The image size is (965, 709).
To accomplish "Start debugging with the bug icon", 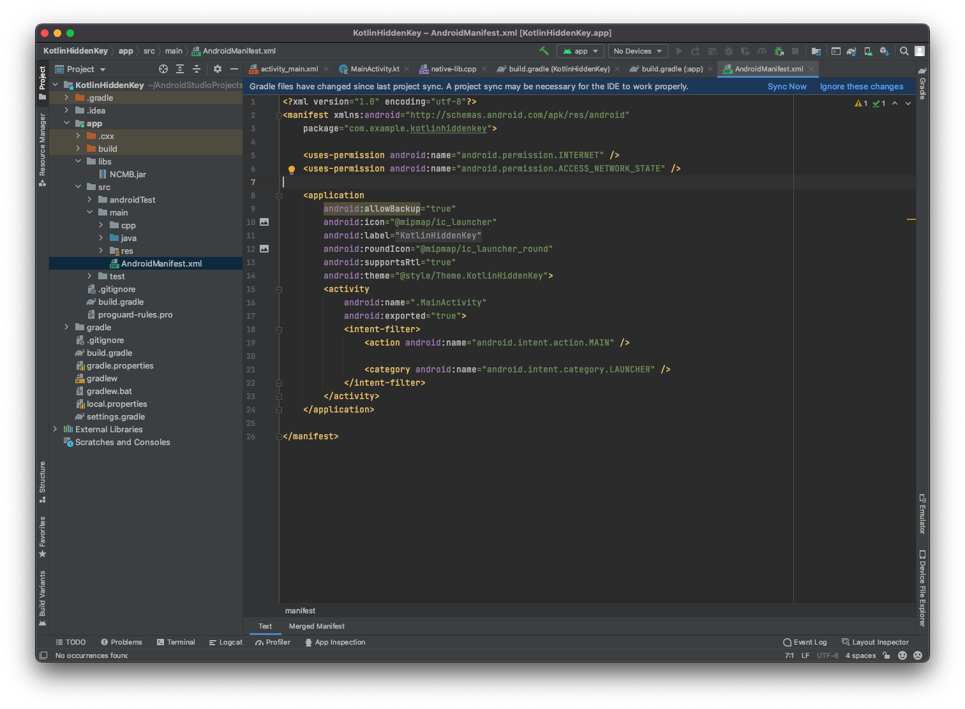I will tap(729, 51).
